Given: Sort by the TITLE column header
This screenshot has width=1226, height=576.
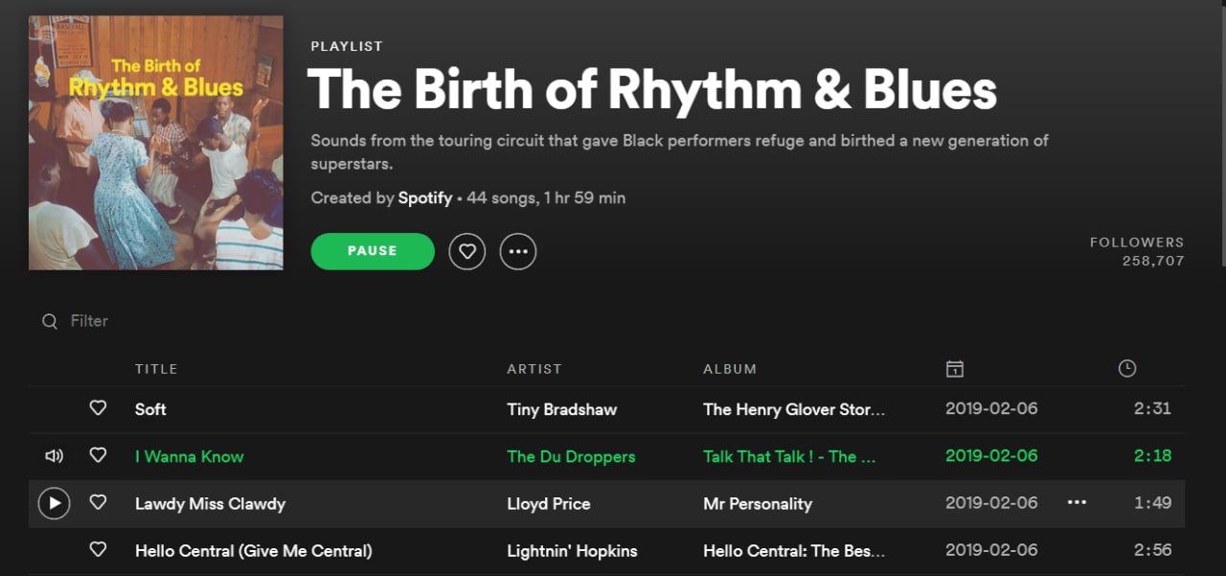Looking at the screenshot, I should click(156, 369).
